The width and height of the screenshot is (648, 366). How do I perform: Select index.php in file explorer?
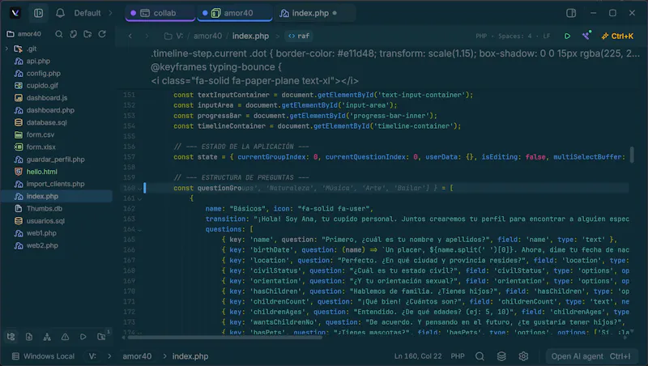coord(56,196)
